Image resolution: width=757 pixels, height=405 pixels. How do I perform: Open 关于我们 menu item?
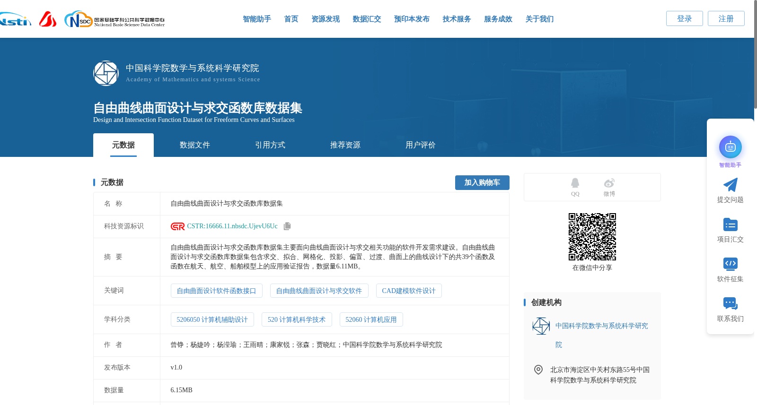pos(539,19)
